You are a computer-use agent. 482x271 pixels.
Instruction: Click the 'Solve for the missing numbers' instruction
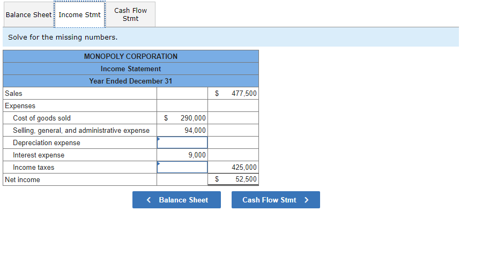[63, 37]
